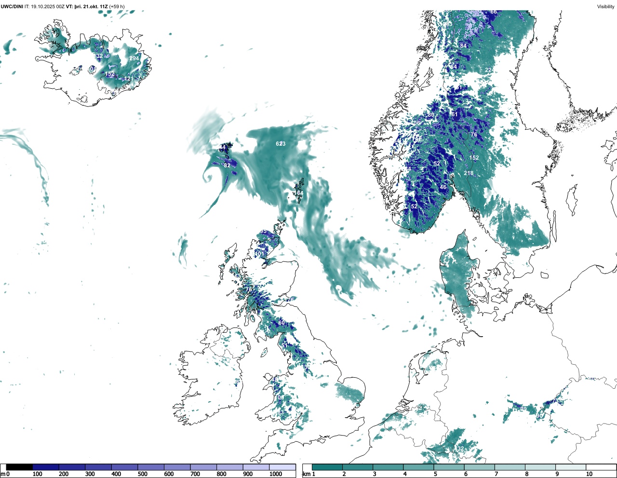Click the "218" value near the Norway–Sweden border
Screen dimensions: 617x478
[x=469, y=173]
